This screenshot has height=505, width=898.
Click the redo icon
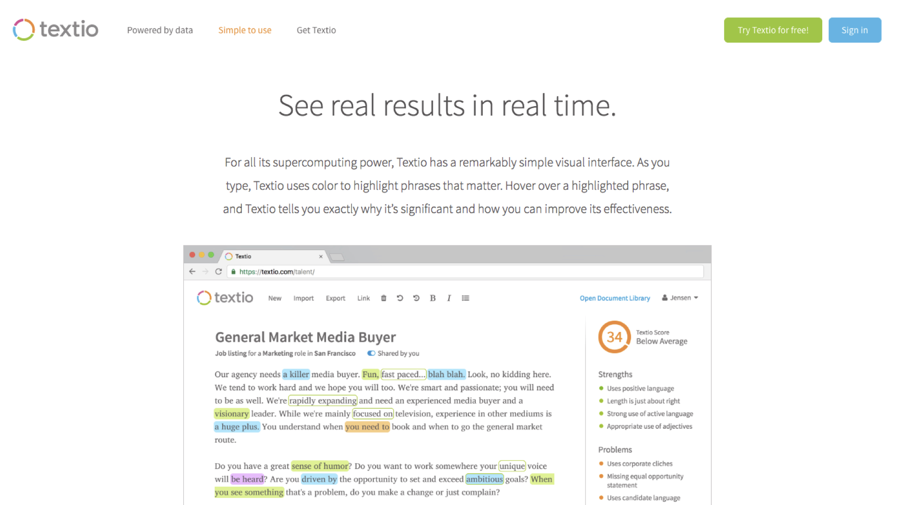click(x=416, y=298)
